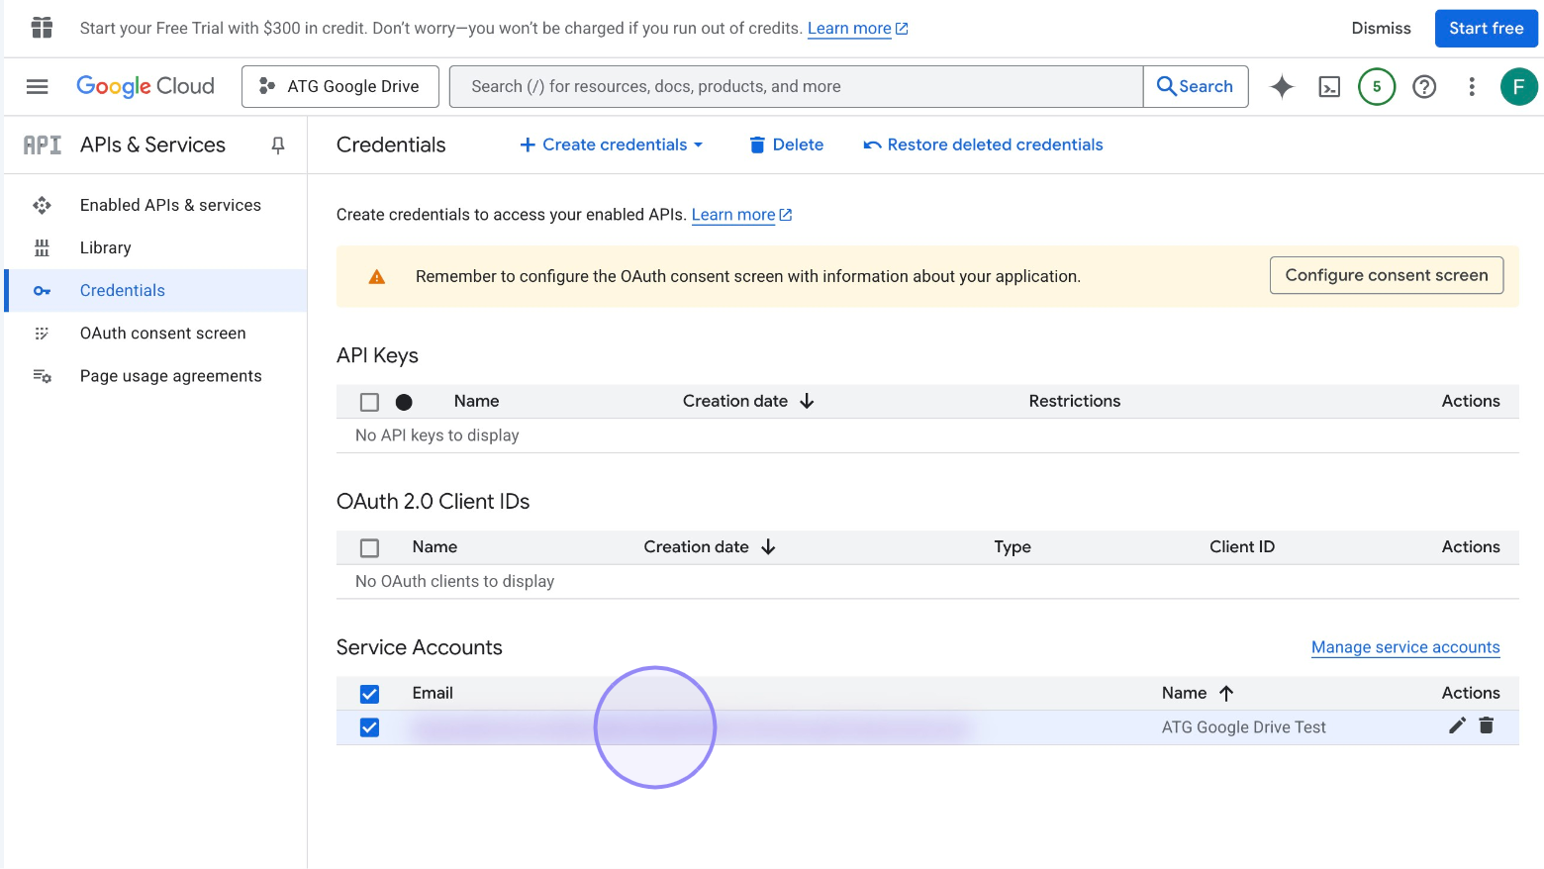Select all API Keys checkbox
The height and width of the screenshot is (869, 1544).
[x=369, y=401]
